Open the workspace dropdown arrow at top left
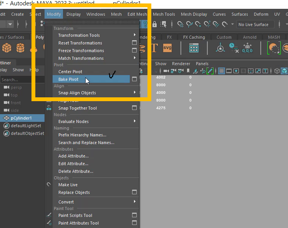Image resolution: width=288 pixels, height=228 pixels. pyautogui.click(x=10, y=24)
